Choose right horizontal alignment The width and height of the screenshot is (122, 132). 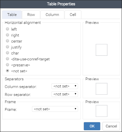[7, 35]
